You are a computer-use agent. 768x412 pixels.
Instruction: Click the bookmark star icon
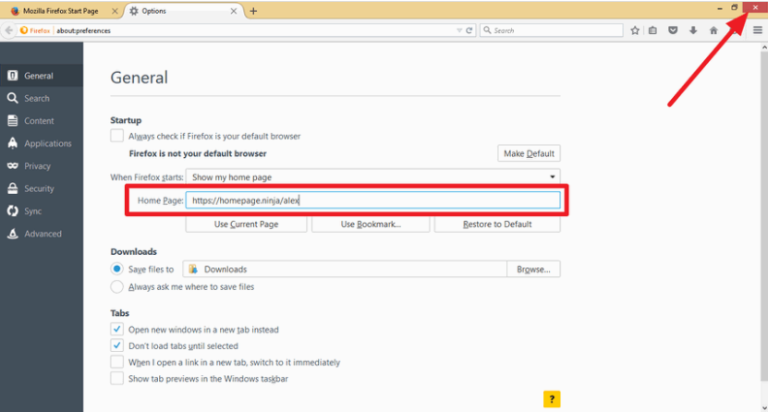pos(635,30)
